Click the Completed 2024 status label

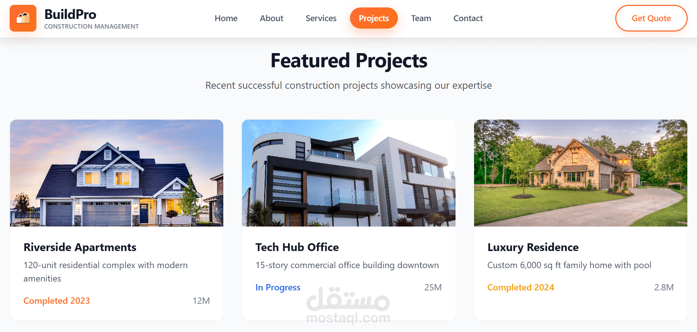pyautogui.click(x=521, y=287)
